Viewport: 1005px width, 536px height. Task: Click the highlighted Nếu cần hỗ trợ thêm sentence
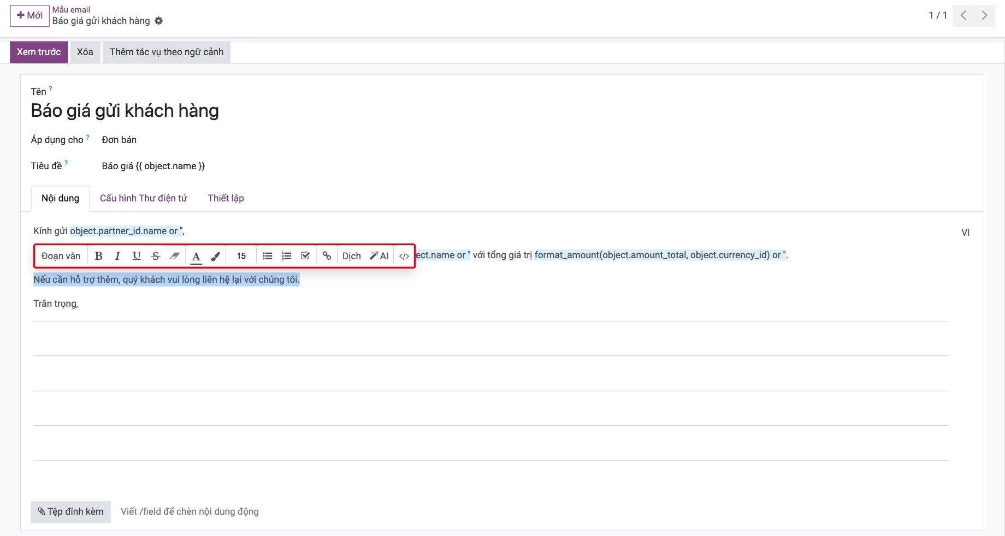(x=167, y=279)
